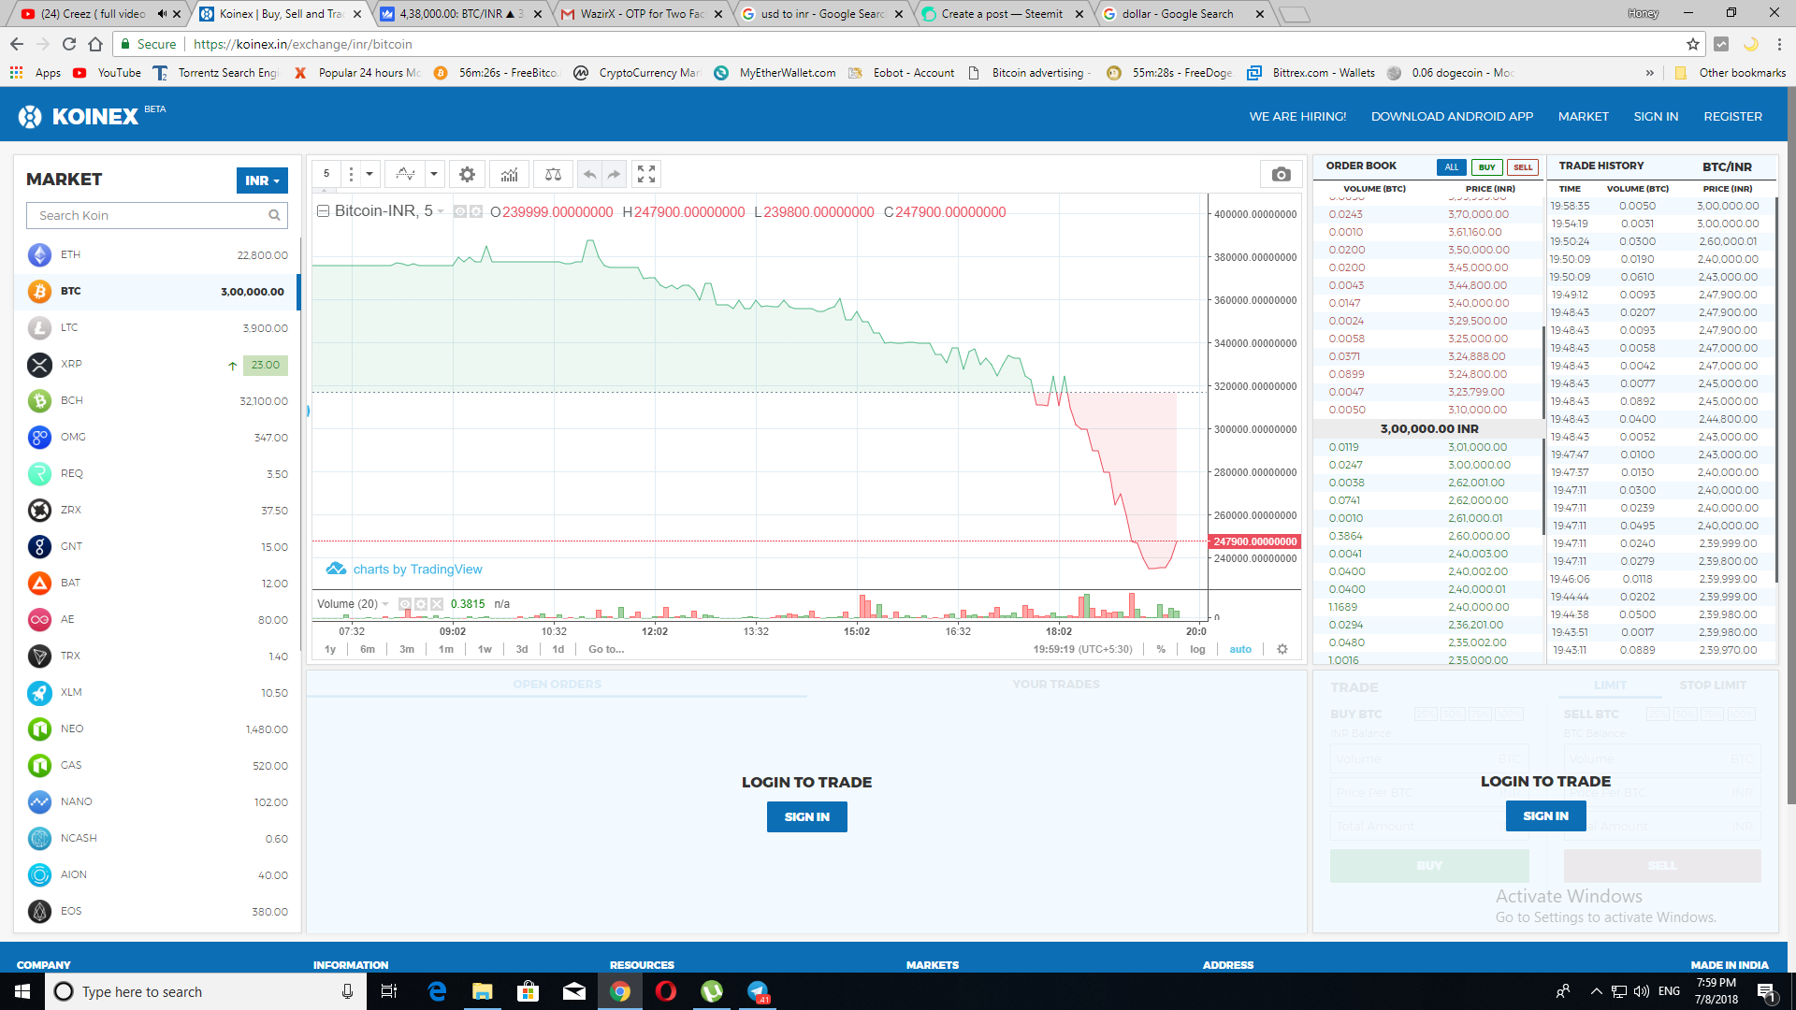Go to REGISTER page
The image size is (1796, 1010).
1732,117
